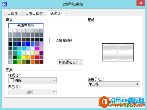Screen dimensions: 147x110
Task: Select the sky blue fill swatch
Action: pos(24,48)
